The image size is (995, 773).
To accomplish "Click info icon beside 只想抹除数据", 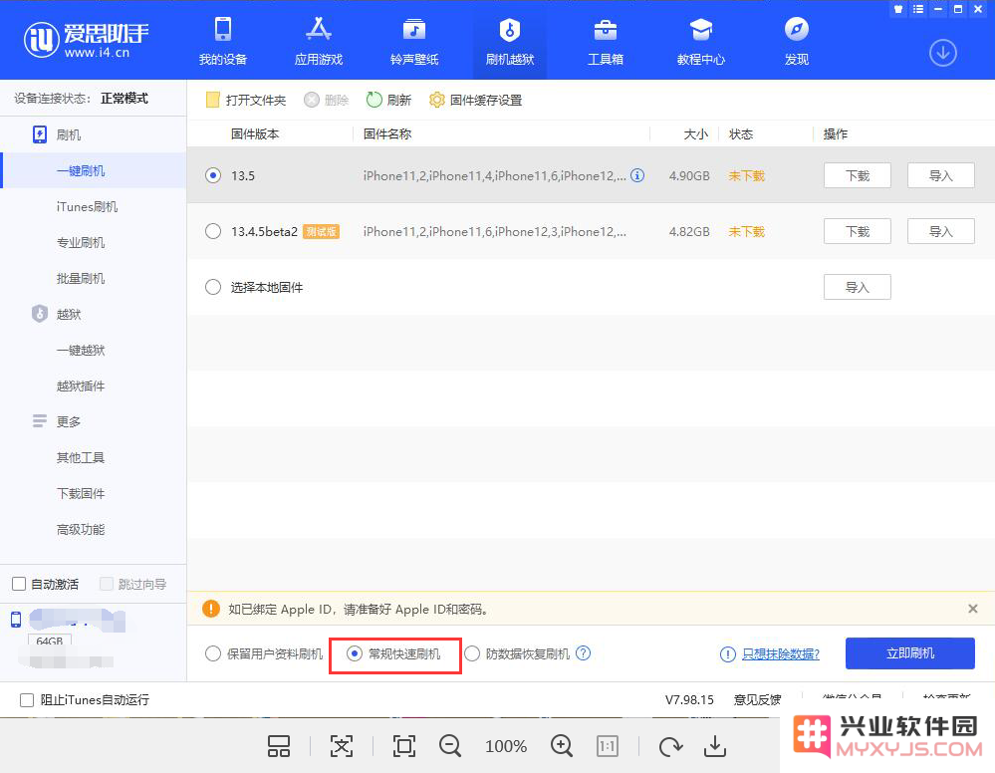I will click(x=728, y=654).
